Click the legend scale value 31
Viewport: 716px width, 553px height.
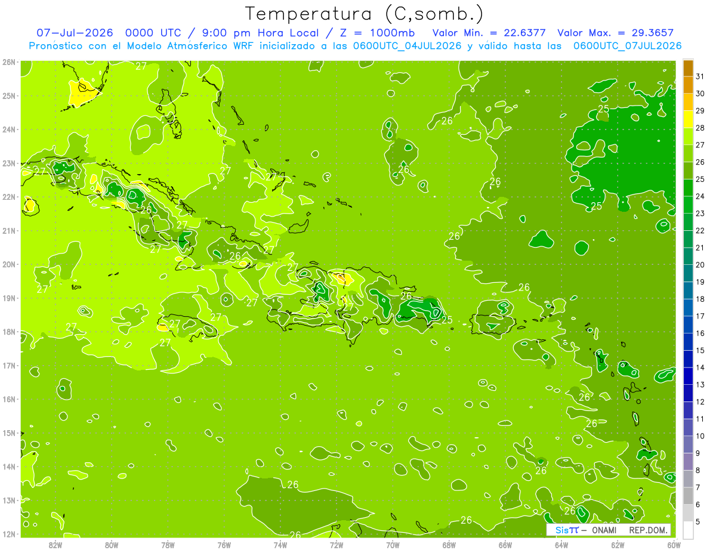[700, 76]
